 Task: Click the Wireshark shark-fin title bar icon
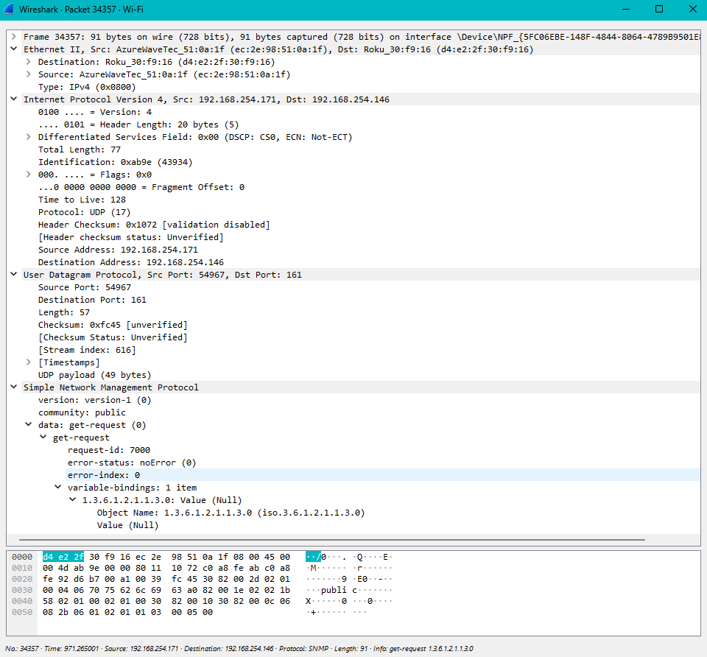pos(10,10)
